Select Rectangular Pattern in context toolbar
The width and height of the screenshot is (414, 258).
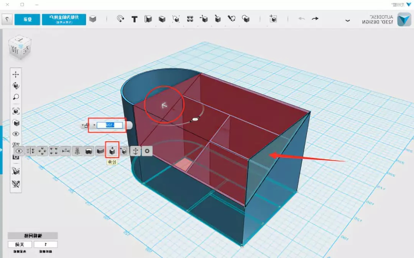[54, 151]
